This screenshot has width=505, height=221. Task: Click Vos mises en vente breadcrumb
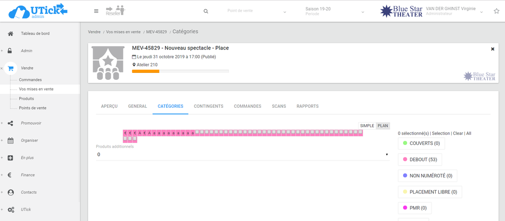click(x=123, y=32)
